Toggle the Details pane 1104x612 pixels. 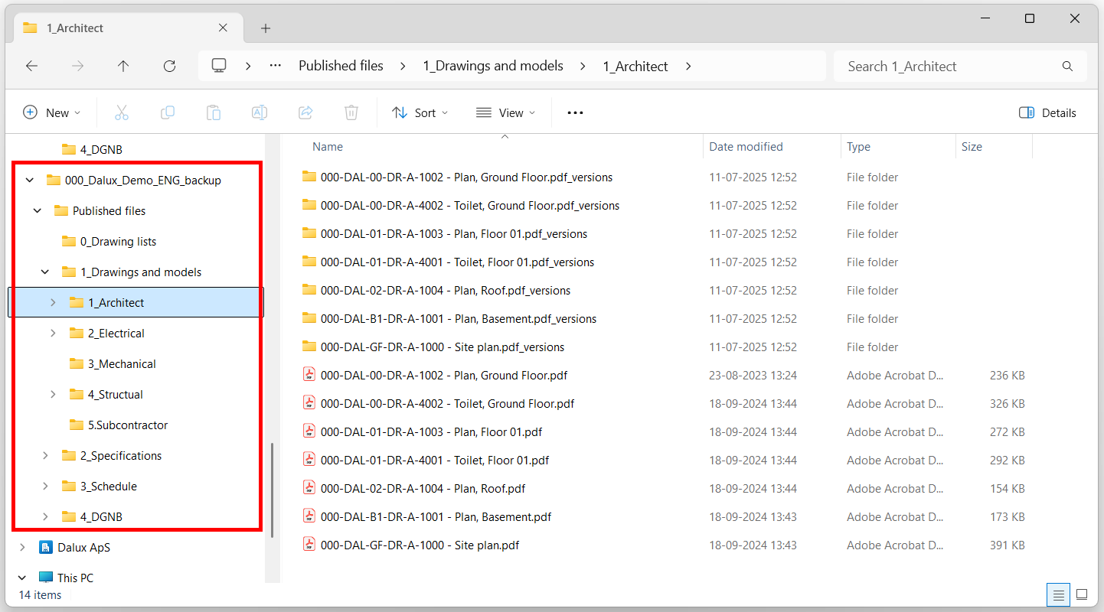(1047, 112)
